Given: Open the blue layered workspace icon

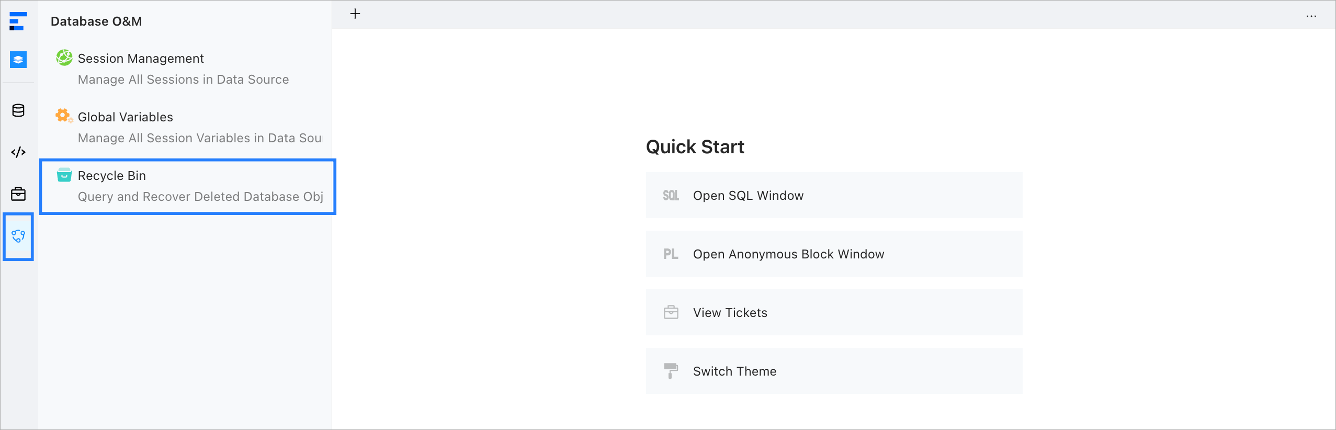Looking at the screenshot, I should click(x=18, y=60).
